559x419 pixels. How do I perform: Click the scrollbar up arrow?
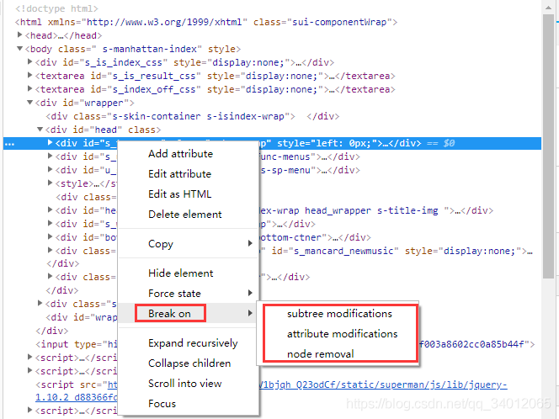point(548,7)
